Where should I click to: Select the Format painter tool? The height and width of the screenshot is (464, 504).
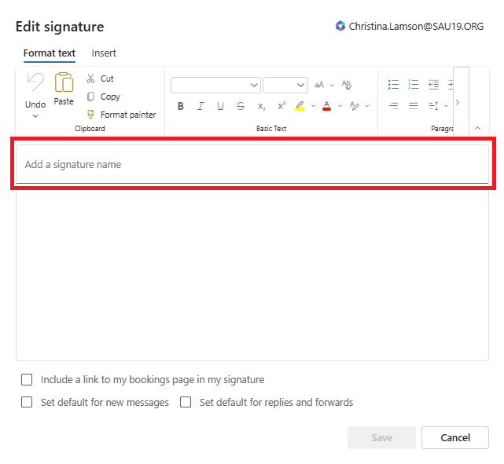[90, 115]
